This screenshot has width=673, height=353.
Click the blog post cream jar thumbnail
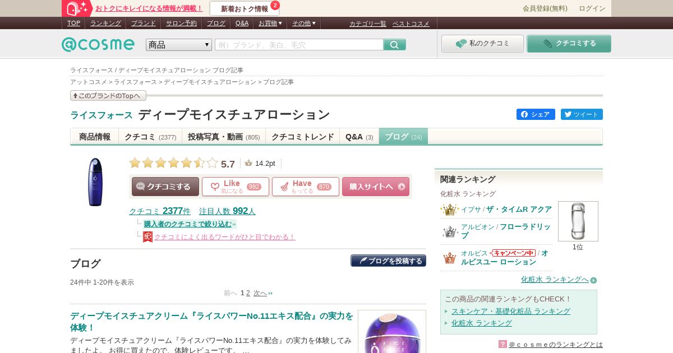click(392, 332)
